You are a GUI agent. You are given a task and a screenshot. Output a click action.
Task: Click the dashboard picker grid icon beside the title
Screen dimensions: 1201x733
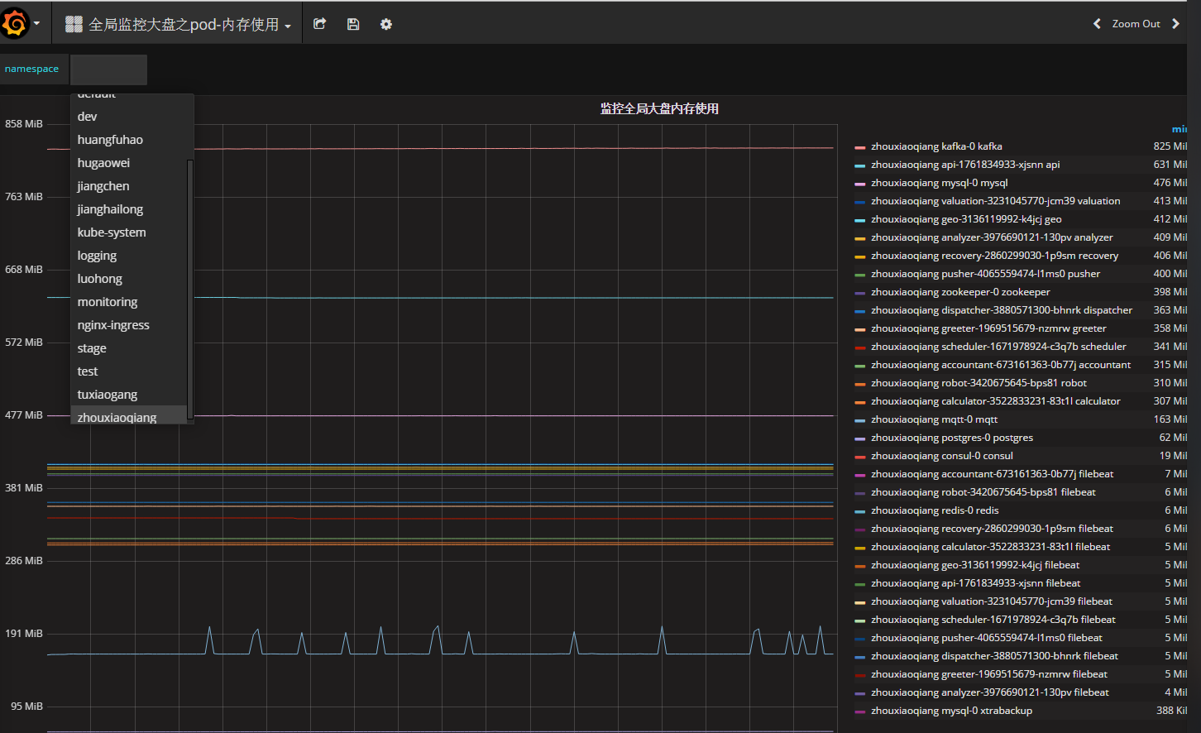(x=74, y=23)
